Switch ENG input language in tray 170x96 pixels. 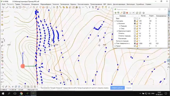point(153,94)
